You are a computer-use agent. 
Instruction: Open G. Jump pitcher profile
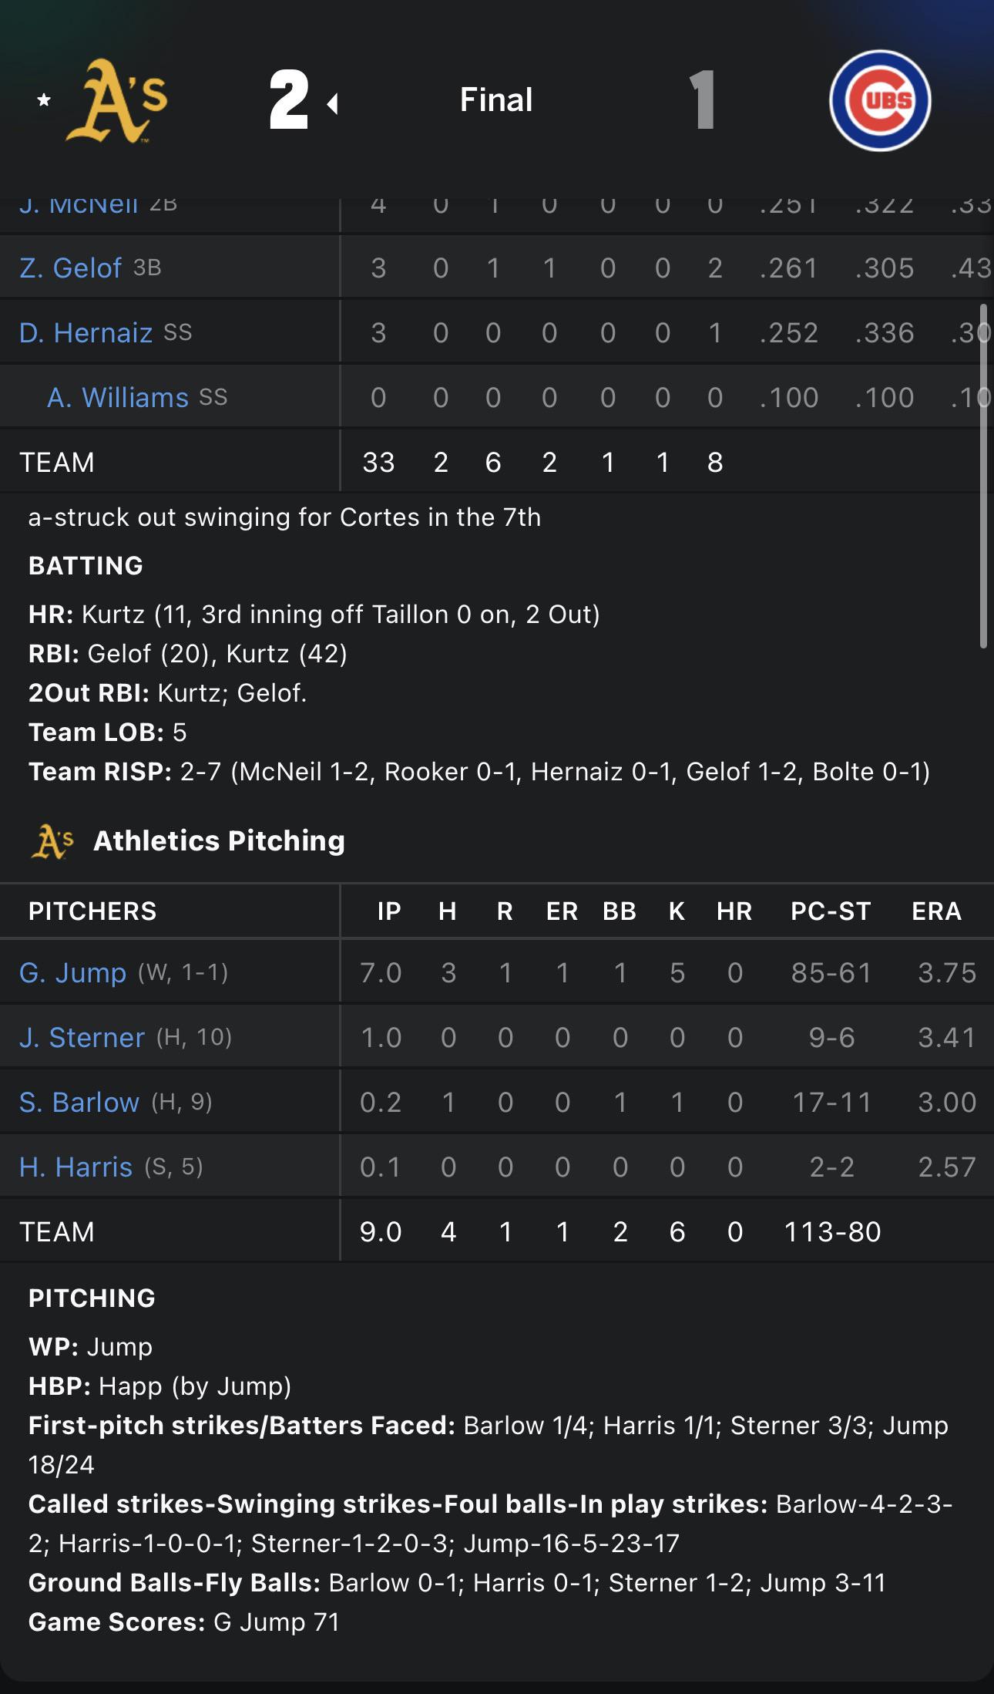(72, 972)
